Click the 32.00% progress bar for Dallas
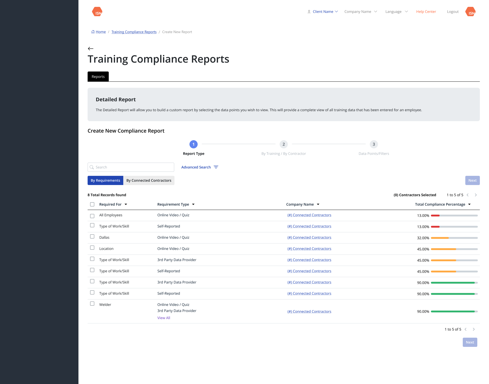This screenshot has height=384, width=489. [x=454, y=238]
